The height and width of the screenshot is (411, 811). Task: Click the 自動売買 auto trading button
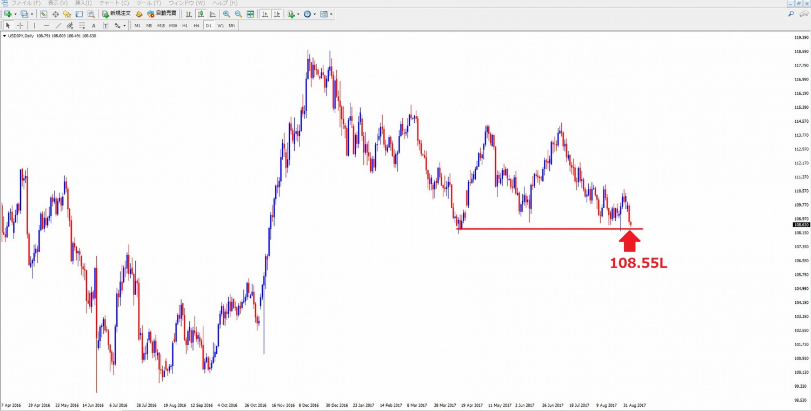click(x=161, y=14)
